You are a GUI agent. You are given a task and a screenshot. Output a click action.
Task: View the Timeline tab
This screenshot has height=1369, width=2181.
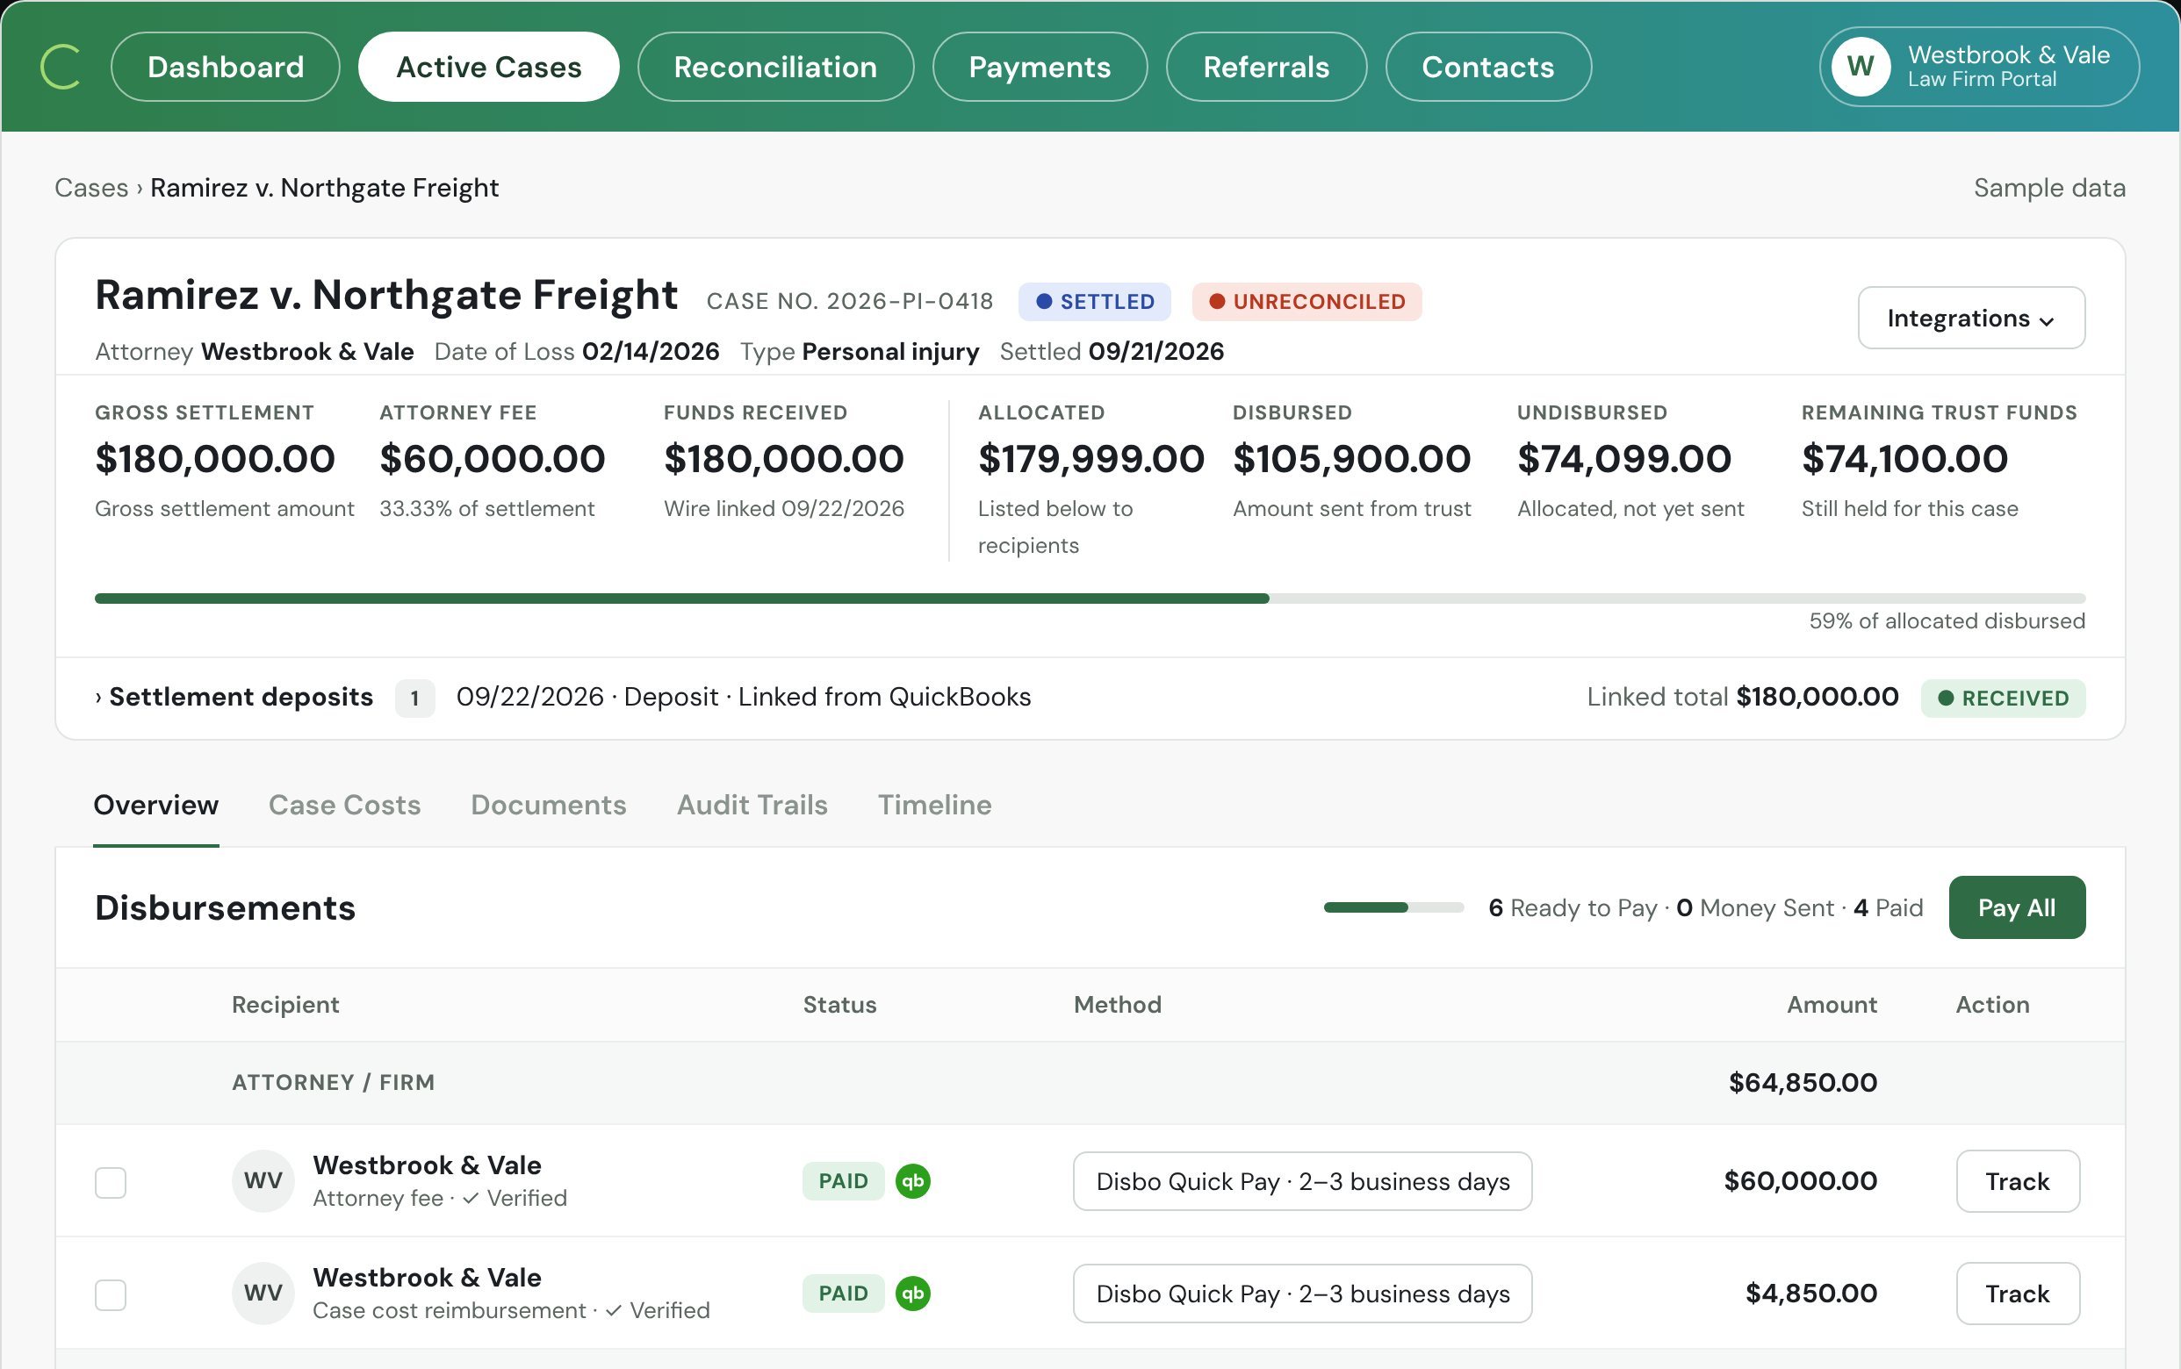pos(934,805)
